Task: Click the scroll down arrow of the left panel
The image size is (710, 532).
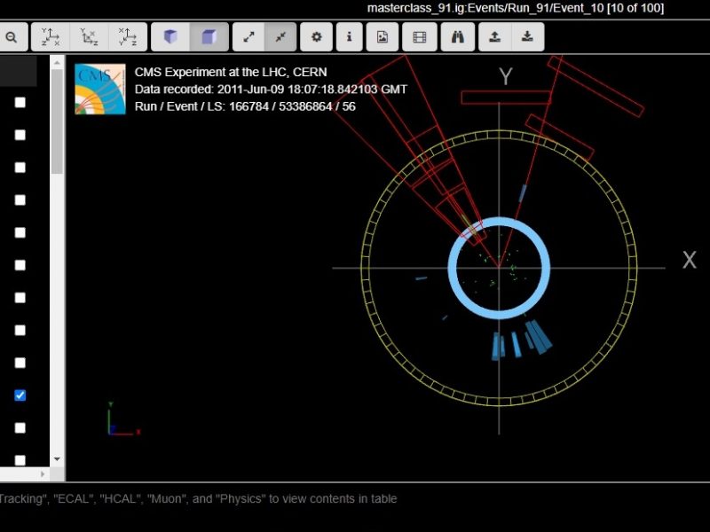Action: [x=58, y=459]
